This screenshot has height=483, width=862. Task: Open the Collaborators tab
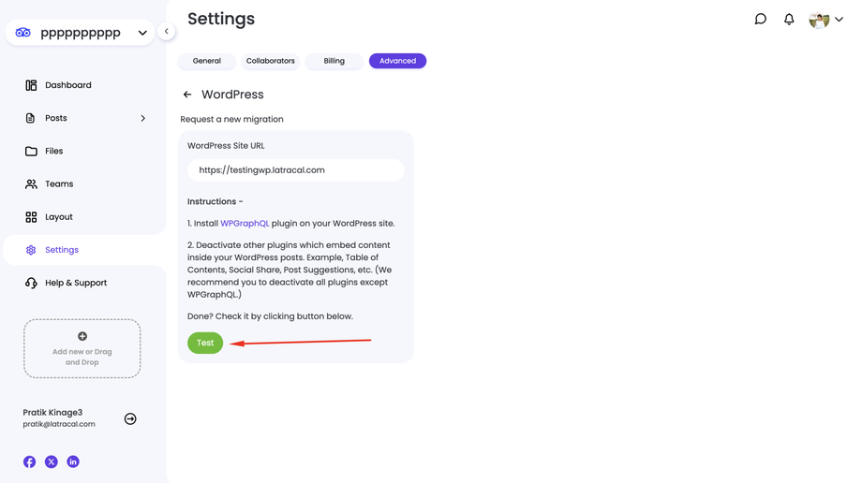click(x=271, y=61)
